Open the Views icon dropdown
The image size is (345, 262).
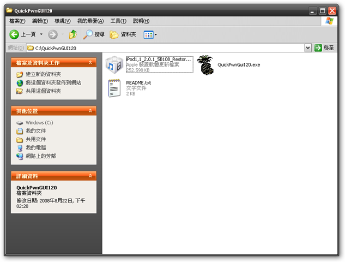click(150, 34)
